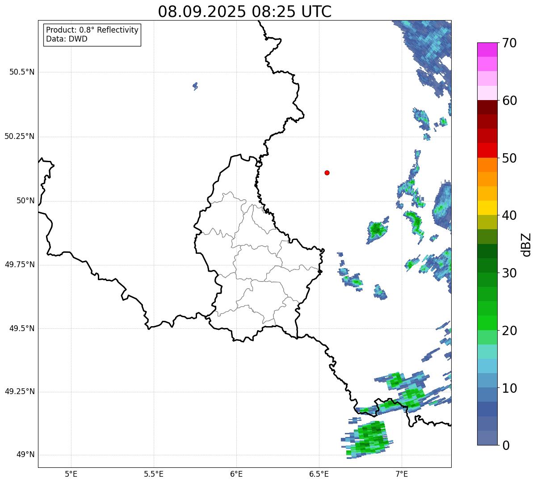Viewport: 537px width, 483px height.
Task: Click the small isolated echo near 50.45°N 5.75°E
Action: [195, 86]
